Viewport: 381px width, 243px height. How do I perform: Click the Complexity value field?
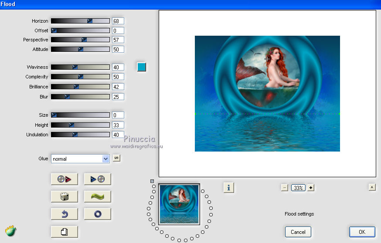pyautogui.click(x=118, y=77)
